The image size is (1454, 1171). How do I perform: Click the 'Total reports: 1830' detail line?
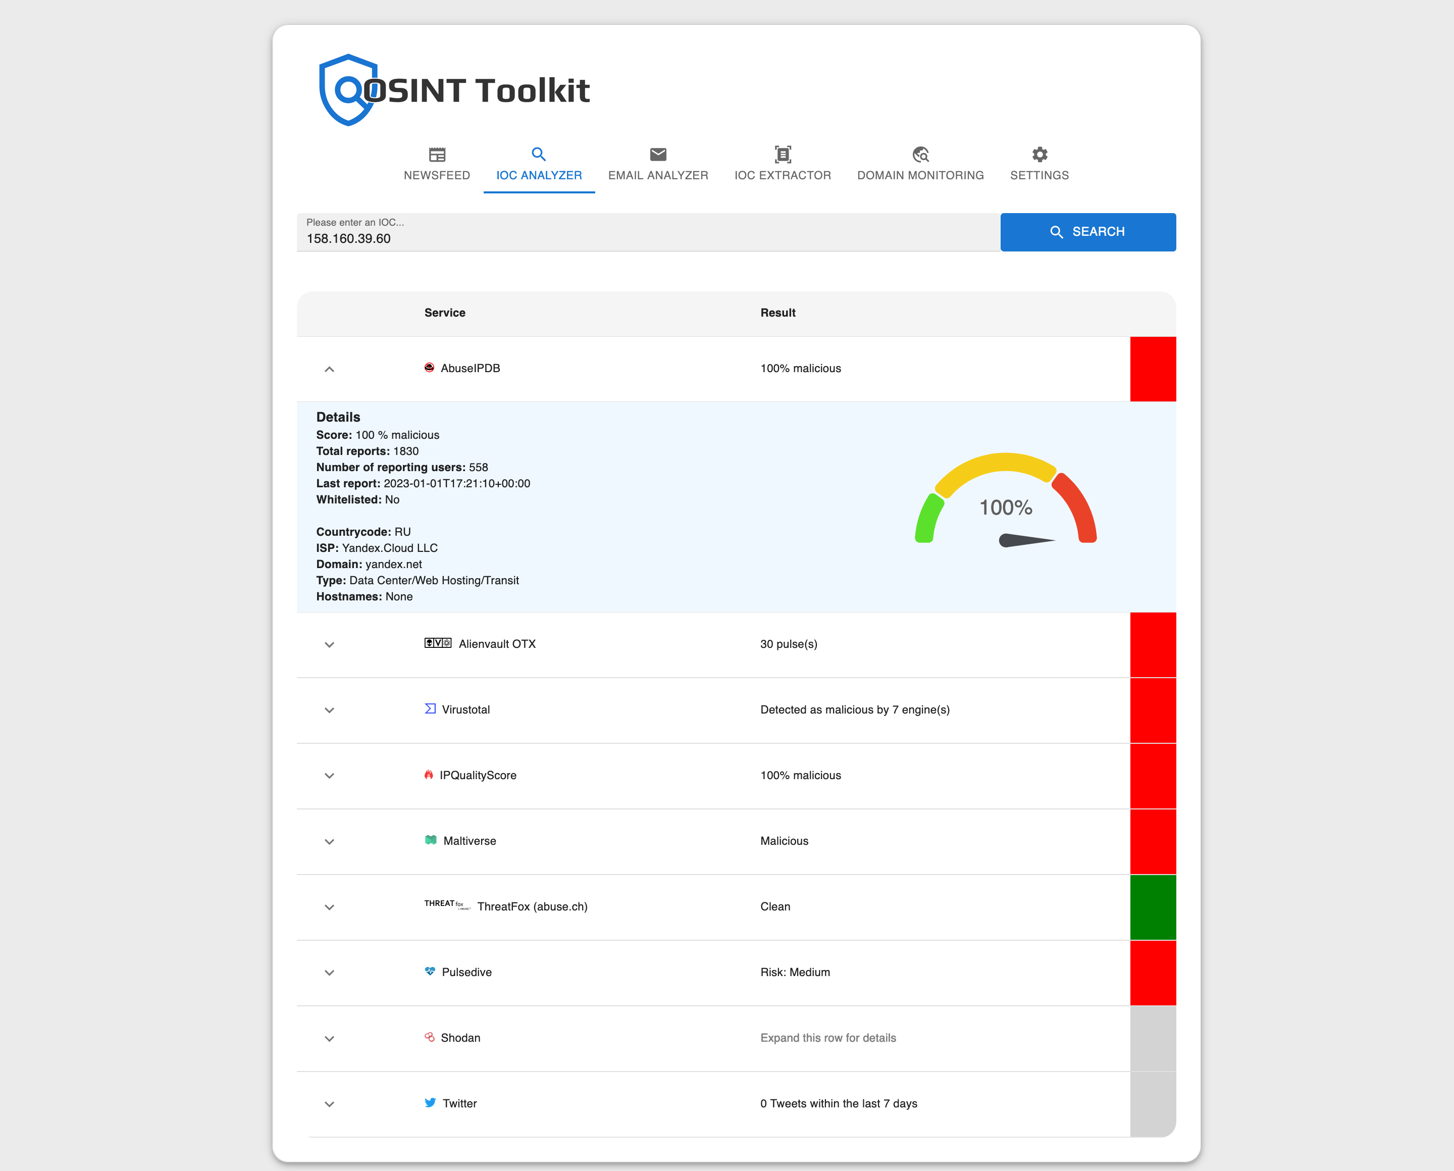(x=367, y=451)
